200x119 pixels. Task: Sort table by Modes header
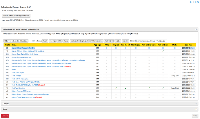(175, 45)
